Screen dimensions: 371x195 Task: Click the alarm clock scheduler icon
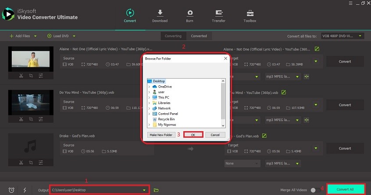coord(11,190)
